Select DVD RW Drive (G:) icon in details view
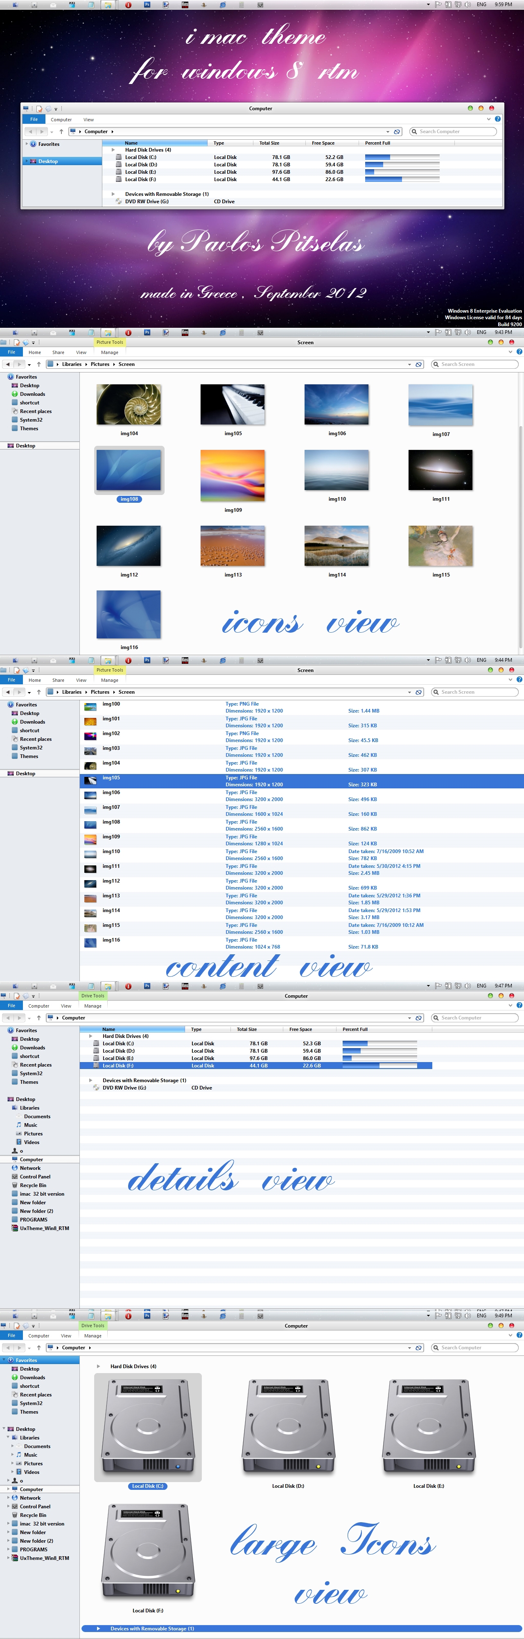 (x=96, y=1088)
